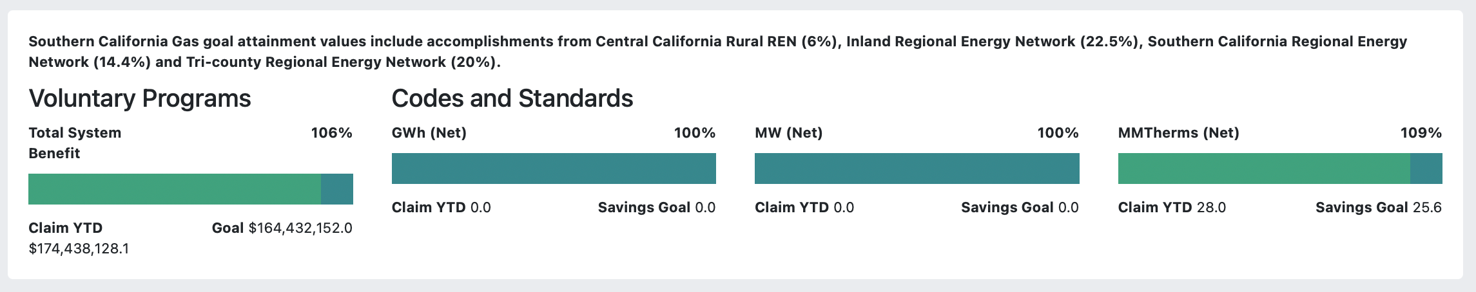This screenshot has height=292, width=1476.
Task: Click the dark teal overage segment under MMTherms
Action: (1426, 169)
